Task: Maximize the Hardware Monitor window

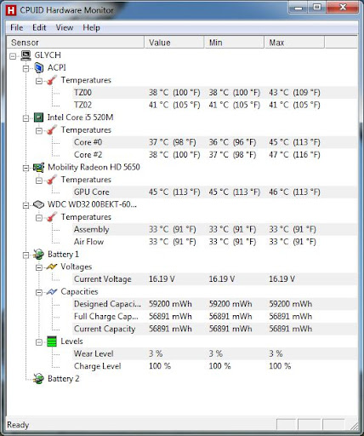Action: pyautogui.click(x=316, y=8)
